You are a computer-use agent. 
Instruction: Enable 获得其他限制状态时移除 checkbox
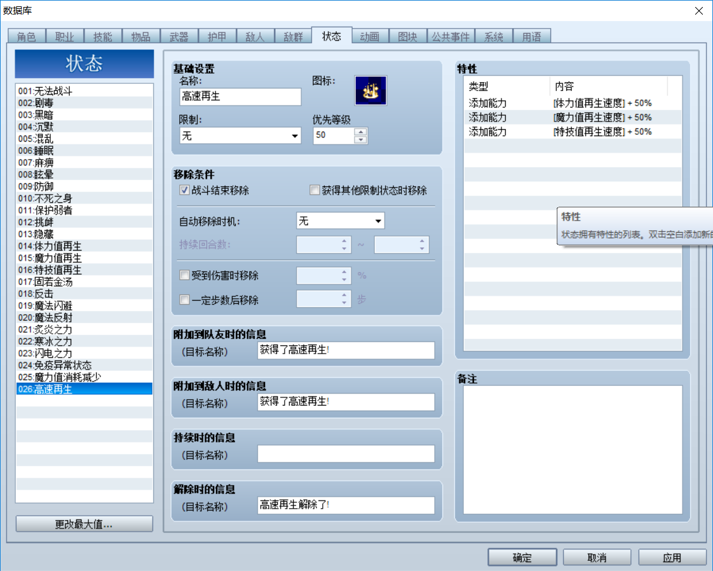pyautogui.click(x=314, y=189)
